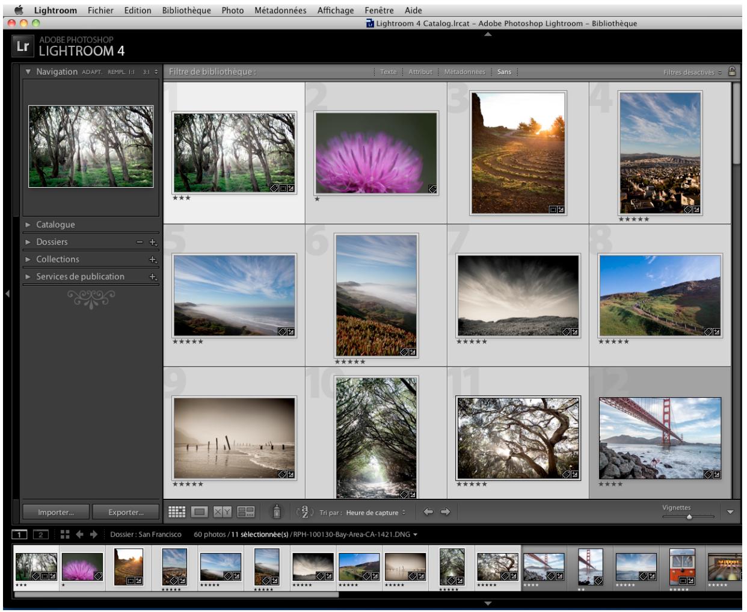Select the Golden Gate Bridge grid thumbnail
This screenshot has height=612, width=747.
click(660, 437)
